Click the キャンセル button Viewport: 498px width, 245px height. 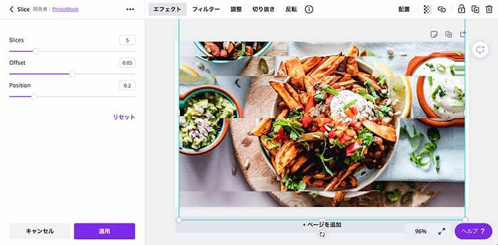tap(40, 231)
